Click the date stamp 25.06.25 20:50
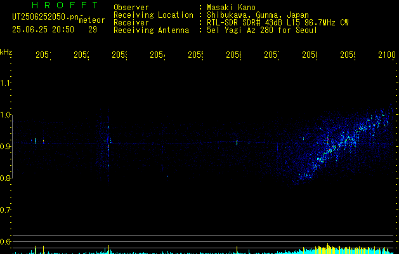Viewport: 399px width, 254px height. (43, 30)
